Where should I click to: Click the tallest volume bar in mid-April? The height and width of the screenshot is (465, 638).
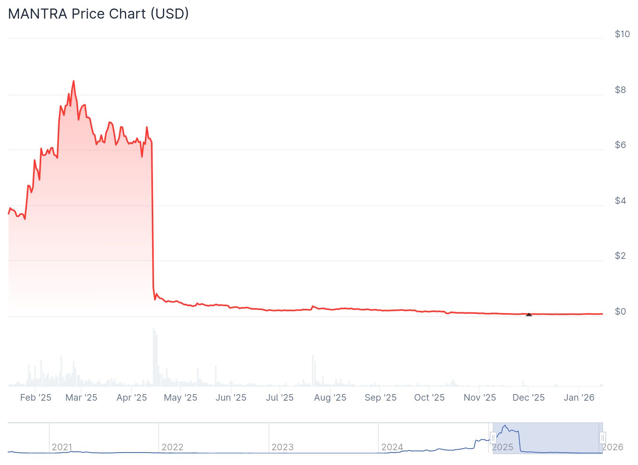(x=154, y=356)
